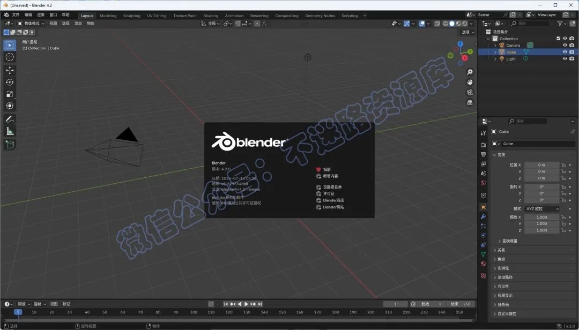The image size is (579, 330).
Task: Disable Camera in renders icon
Action: [571, 46]
